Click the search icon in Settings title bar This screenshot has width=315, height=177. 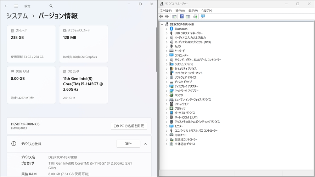pyautogui.click(x=51, y=6)
